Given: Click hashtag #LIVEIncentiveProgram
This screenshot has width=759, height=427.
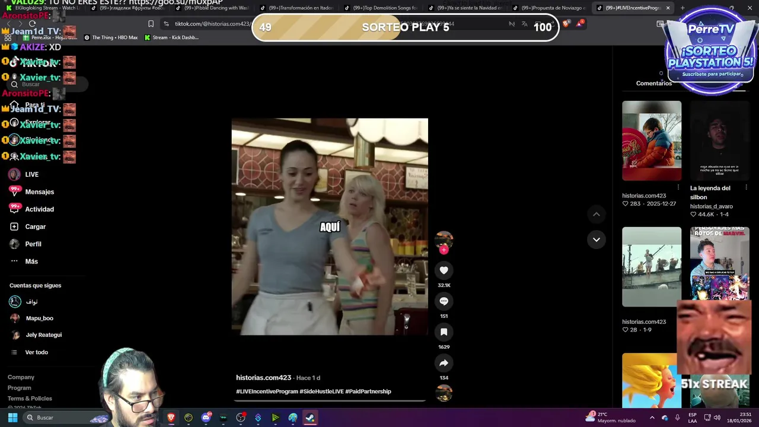Looking at the screenshot, I should click(267, 391).
